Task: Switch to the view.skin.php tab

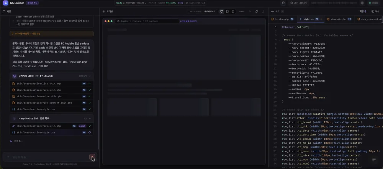Action: (339, 19)
